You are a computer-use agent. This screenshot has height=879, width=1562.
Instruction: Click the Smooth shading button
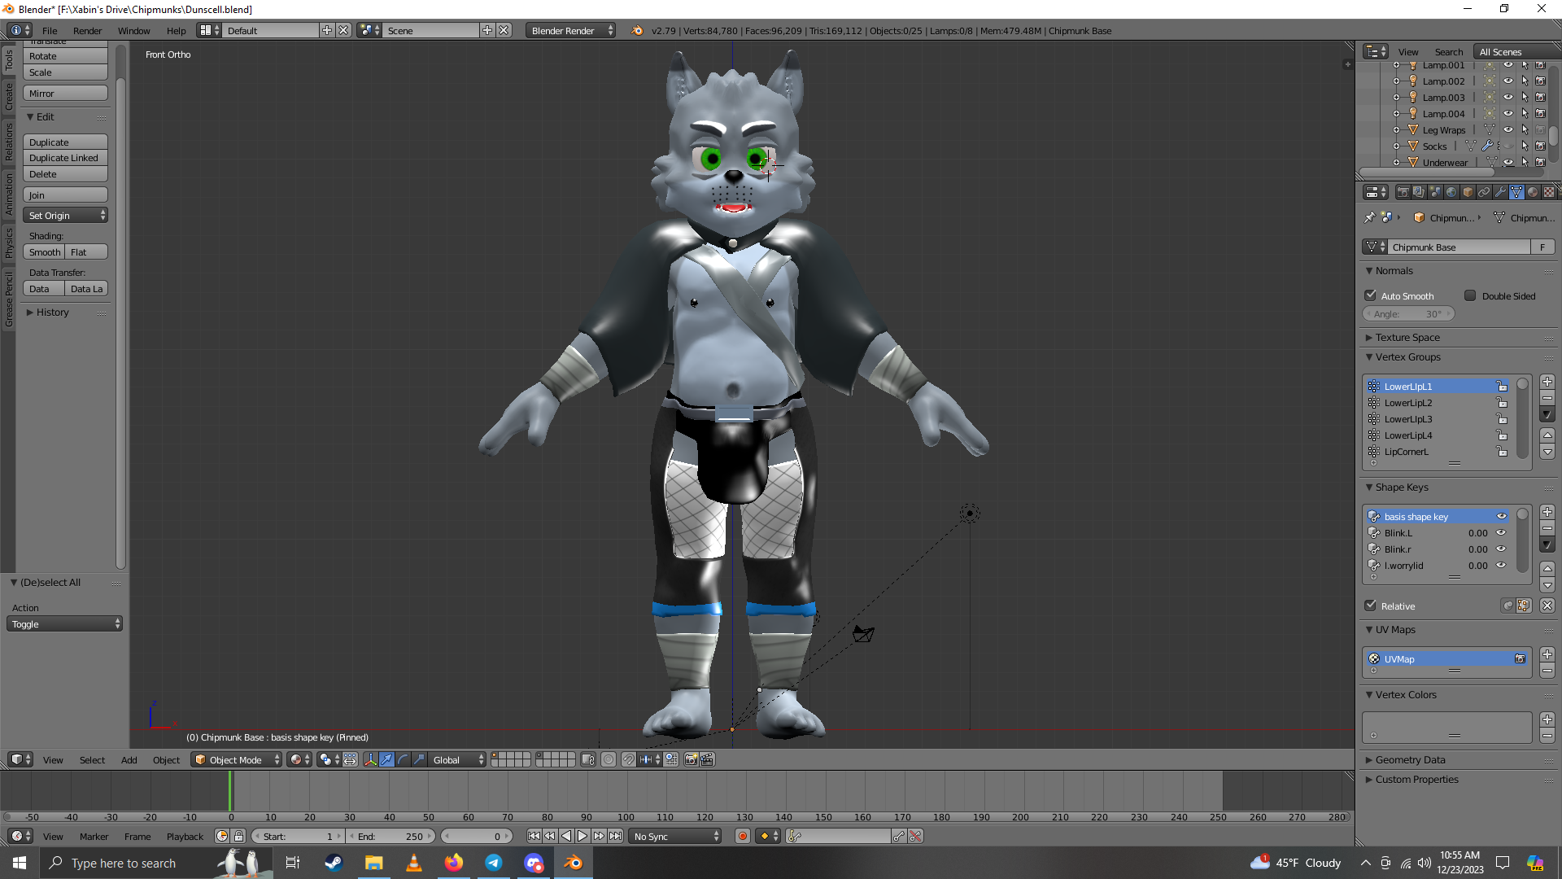tap(44, 252)
